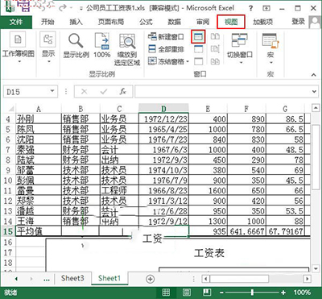This screenshot has height=299, width=322.
Task: Open the Name Box dropdown arrow
Action: 52,91
